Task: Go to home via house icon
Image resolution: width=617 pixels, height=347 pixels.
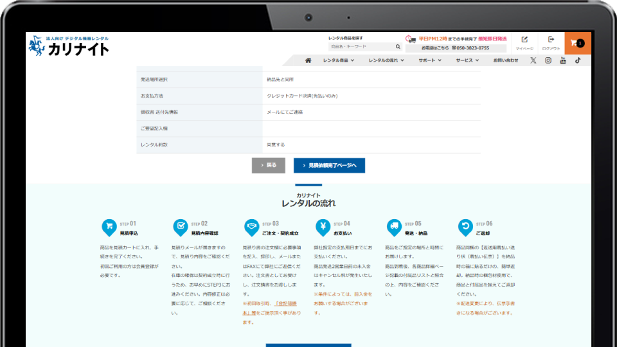Action: click(308, 60)
